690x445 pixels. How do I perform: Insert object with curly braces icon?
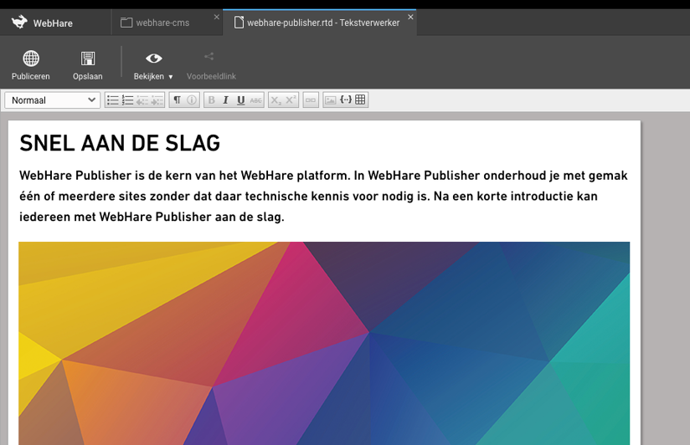pyautogui.click(x=345, y=100)
